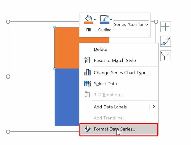
Task: Click the orange Fill color bar
Action: click(x=89, y=22)
